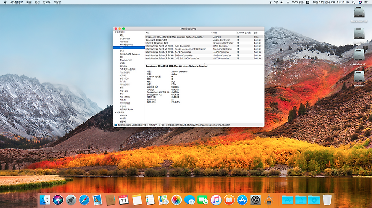Open Contacts book icon in Dock
The image size is (372, 208).
point(111,200)
